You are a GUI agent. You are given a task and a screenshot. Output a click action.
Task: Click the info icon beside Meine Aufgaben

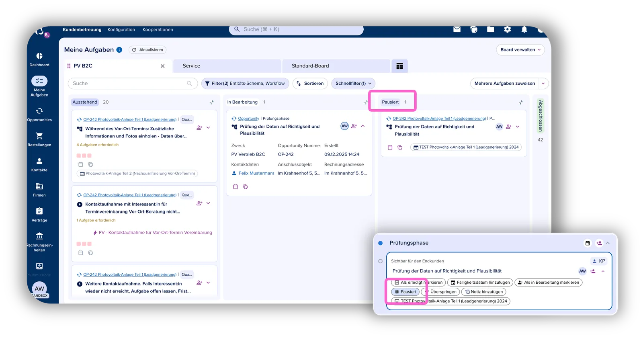tap(119, 50)
